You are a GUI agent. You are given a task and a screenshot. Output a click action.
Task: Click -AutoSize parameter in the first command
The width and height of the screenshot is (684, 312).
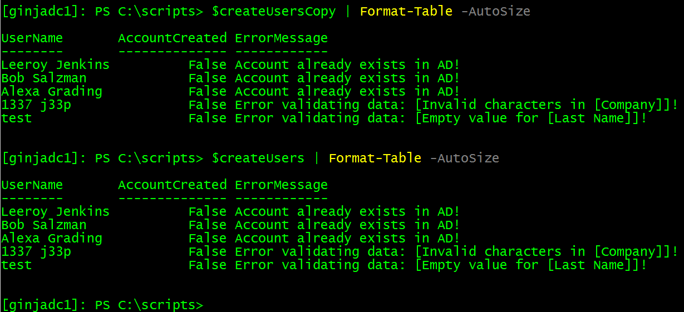495,12
